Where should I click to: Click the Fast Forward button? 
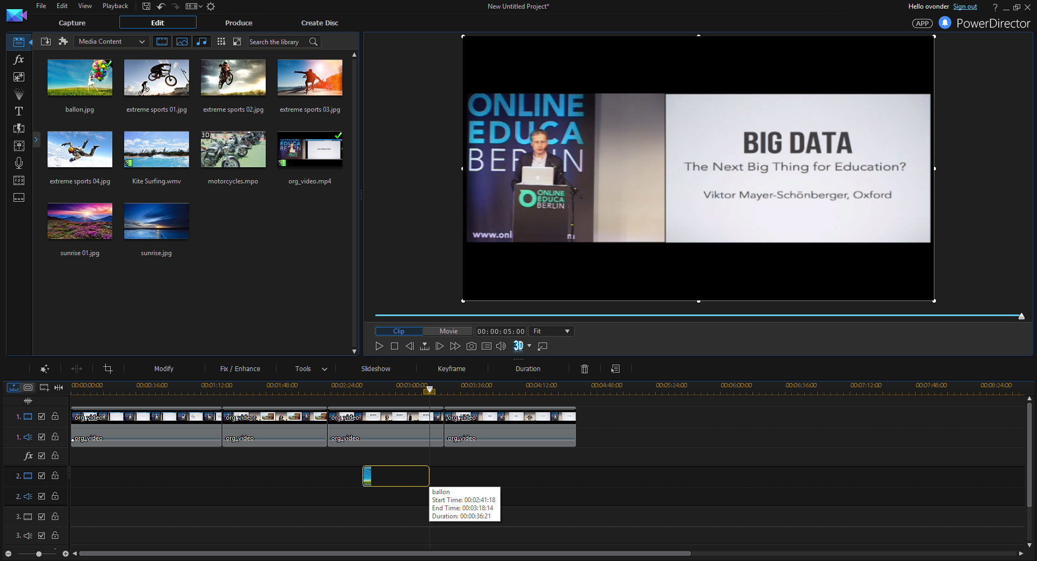coord(455,346)
